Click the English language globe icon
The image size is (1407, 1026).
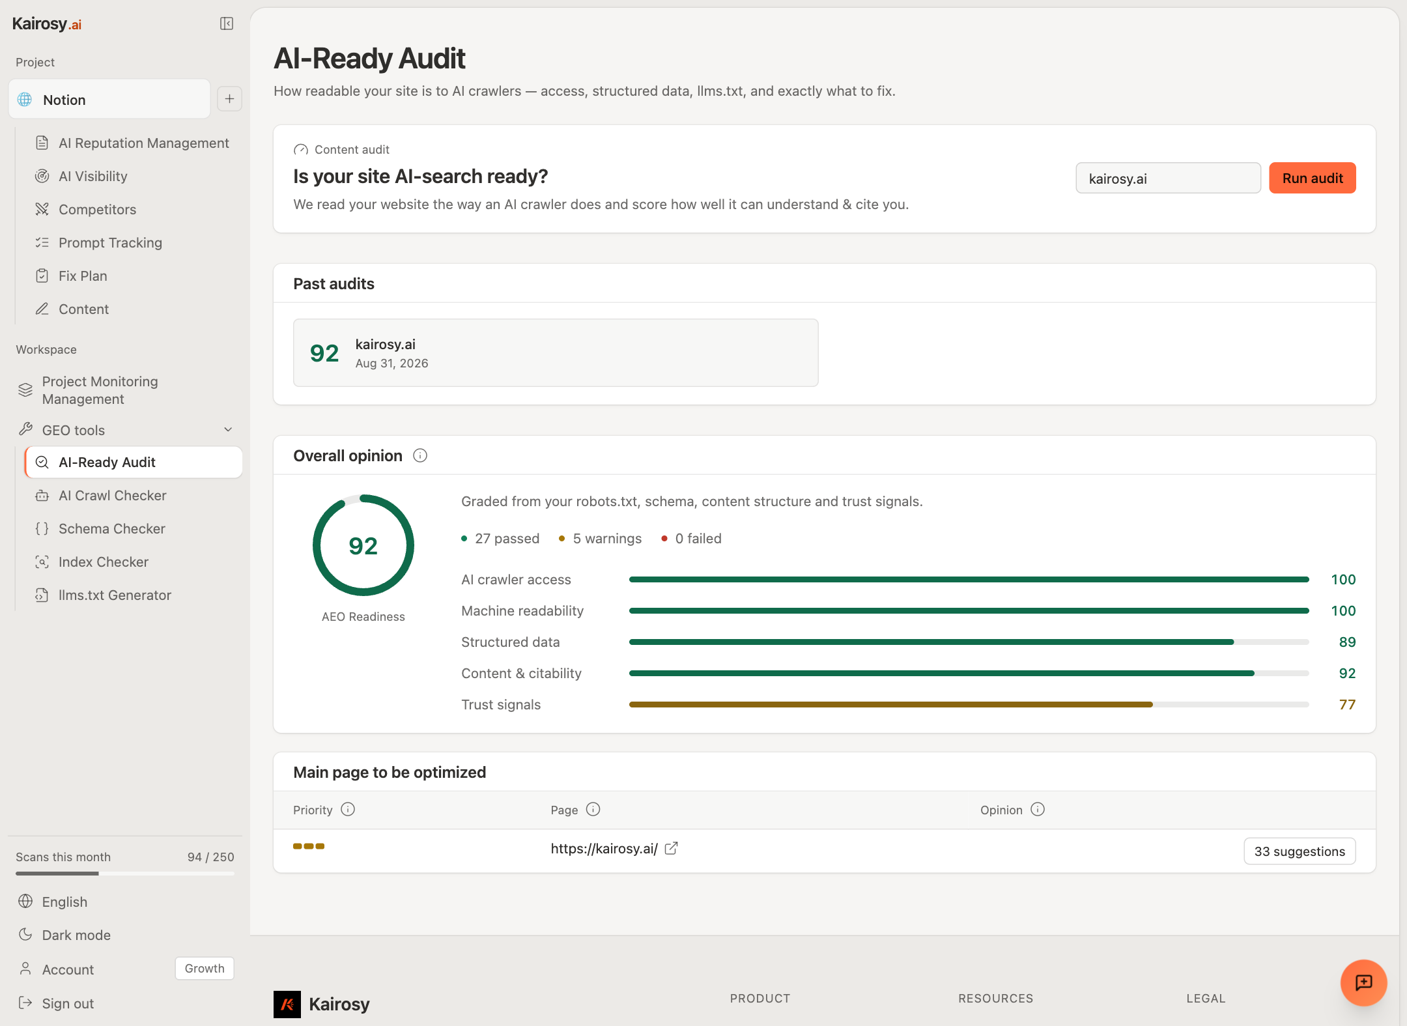(x=25, y=902)
